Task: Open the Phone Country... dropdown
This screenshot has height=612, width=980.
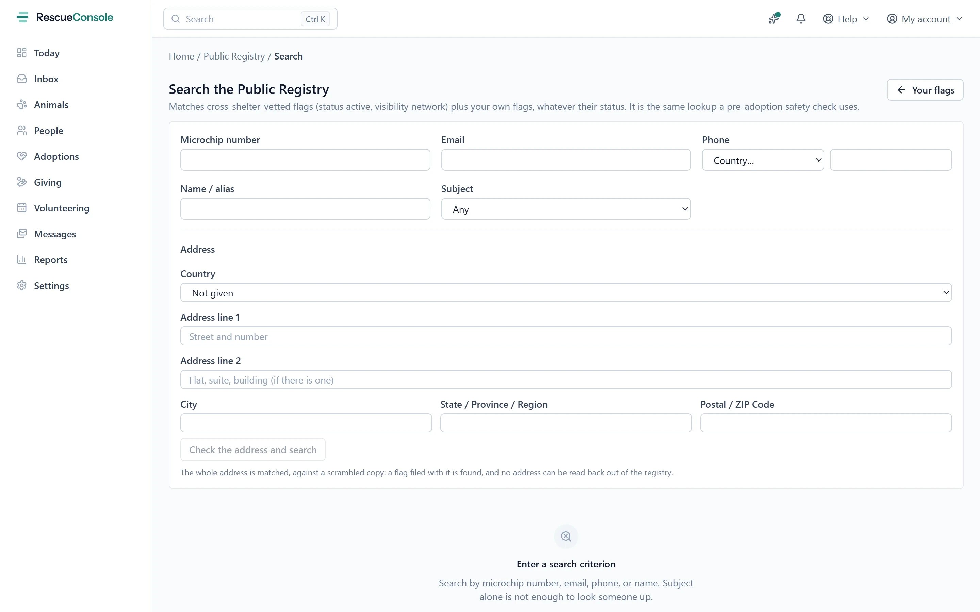Action: pos(763,160)
